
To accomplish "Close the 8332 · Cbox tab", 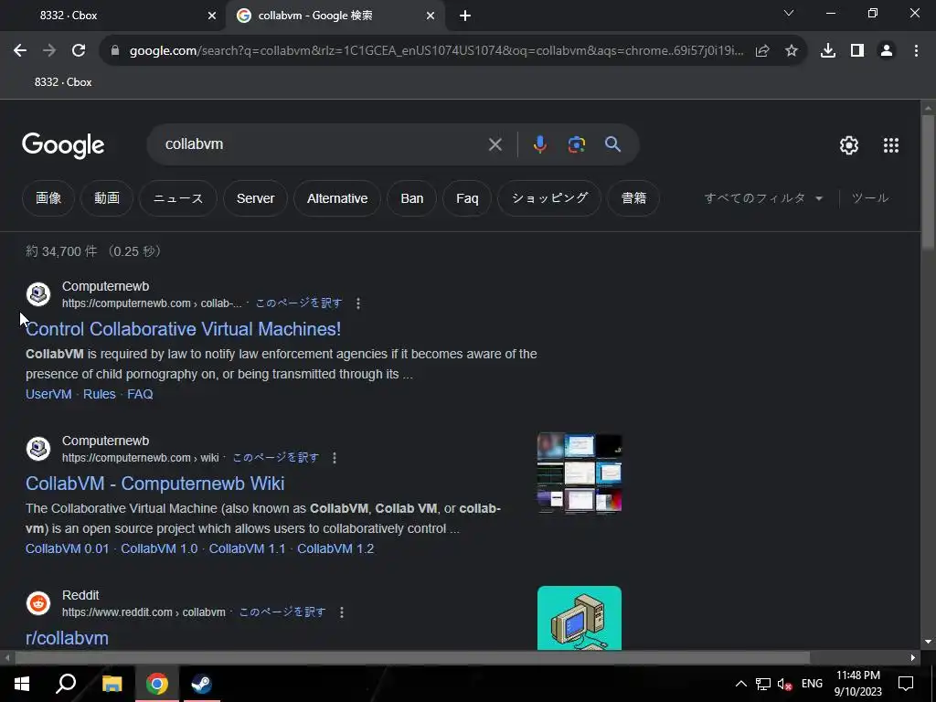I will pyautogui.click(x=212, y=16).
